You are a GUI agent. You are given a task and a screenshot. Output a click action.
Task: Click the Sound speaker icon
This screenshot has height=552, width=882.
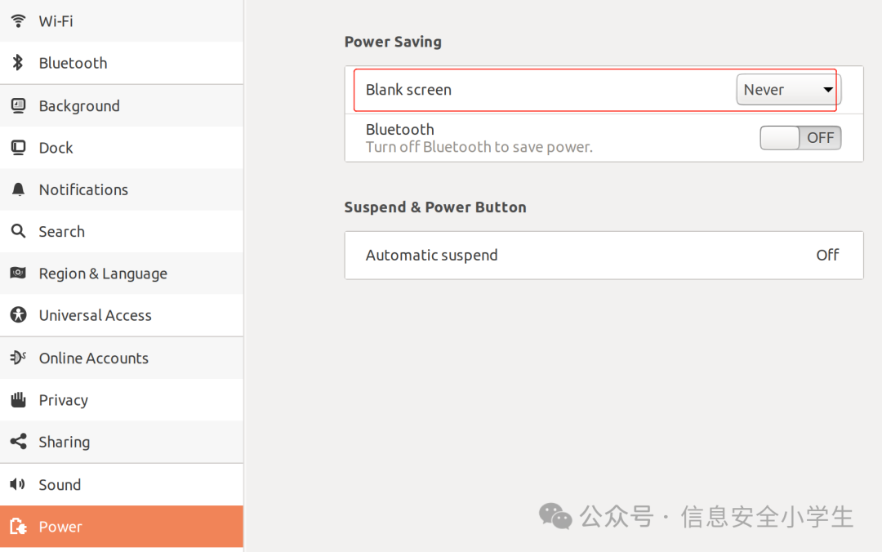pyautogui.click(x=18, y=484)
